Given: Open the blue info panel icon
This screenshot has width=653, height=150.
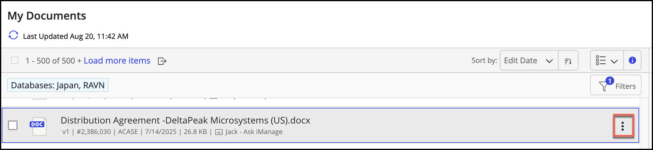Looking at the screenshot, I should (632, 60).
